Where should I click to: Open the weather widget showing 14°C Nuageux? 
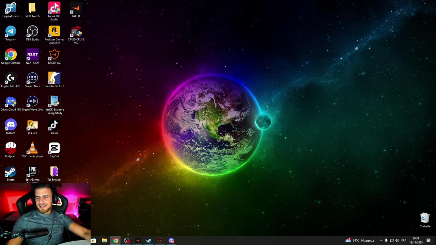coord(360,241)
